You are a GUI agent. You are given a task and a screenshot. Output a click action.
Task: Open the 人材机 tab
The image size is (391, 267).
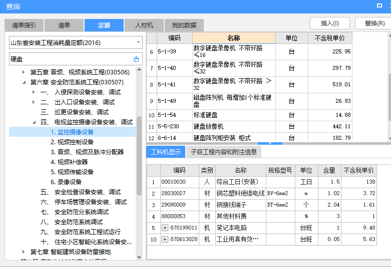pos(144,25)
